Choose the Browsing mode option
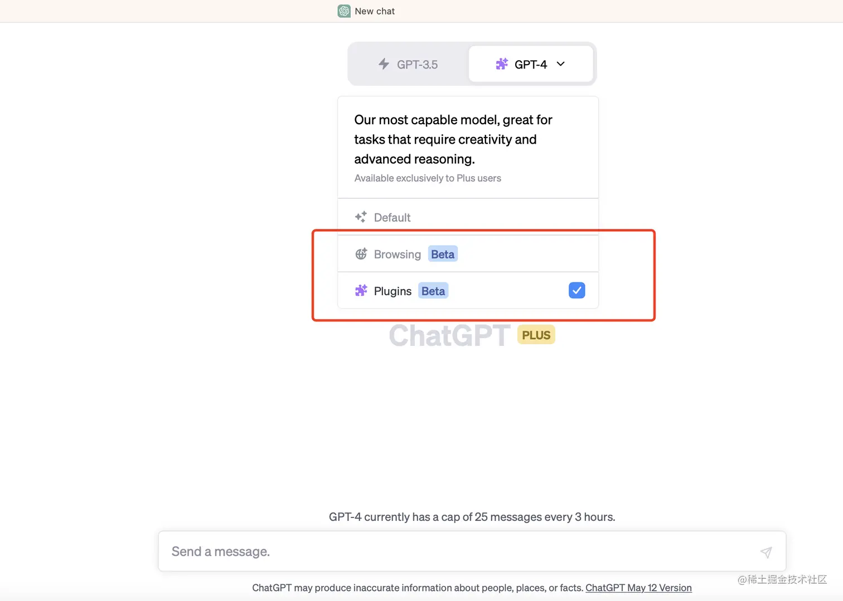 click(468, 254)
